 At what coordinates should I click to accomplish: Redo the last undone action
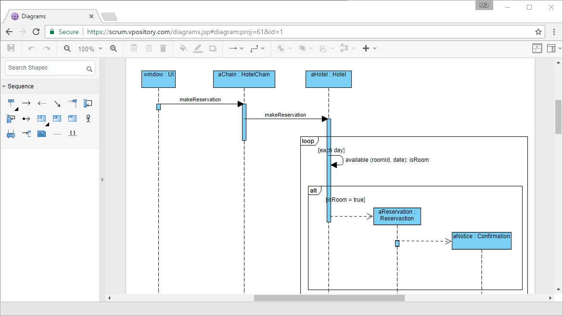47,49
